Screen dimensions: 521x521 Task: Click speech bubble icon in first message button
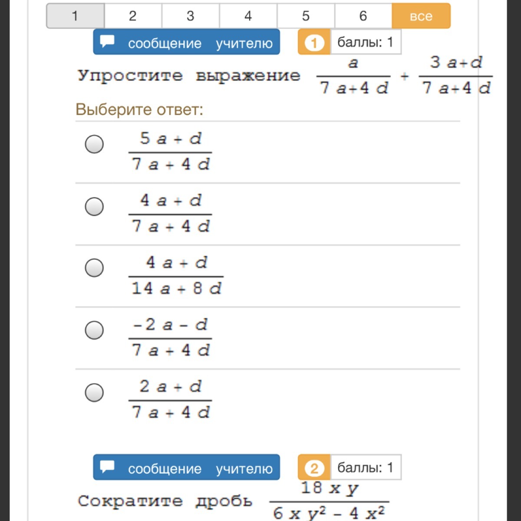pyautogui.click(x=107, y=42)
